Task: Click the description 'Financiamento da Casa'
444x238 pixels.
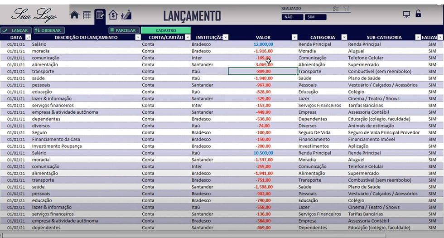Action: tap(56, 140)
